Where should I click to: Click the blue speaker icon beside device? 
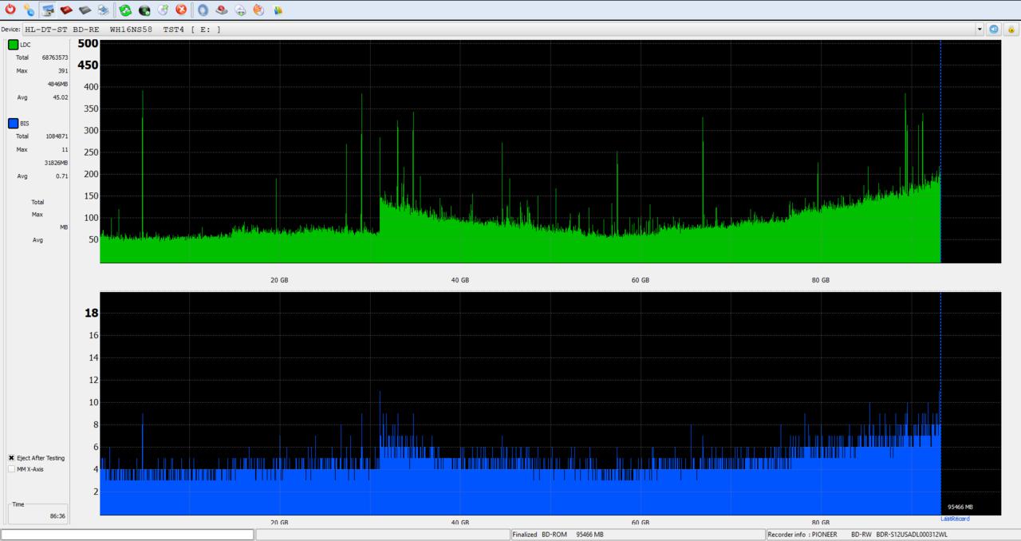pyautogui.click(x=994, y=30)
